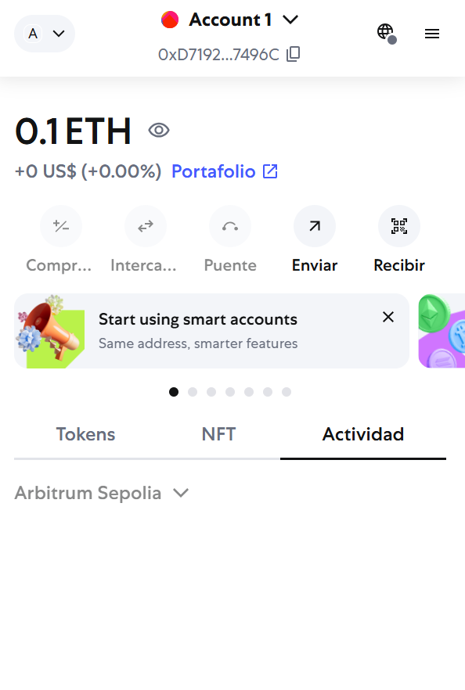Select the first carousel dot indicator
The height and width of the screenshot is (690, 465).
(174, 392)
